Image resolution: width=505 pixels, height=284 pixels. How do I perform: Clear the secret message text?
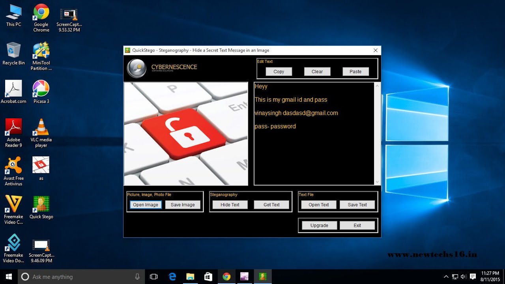tap(317, 71)
